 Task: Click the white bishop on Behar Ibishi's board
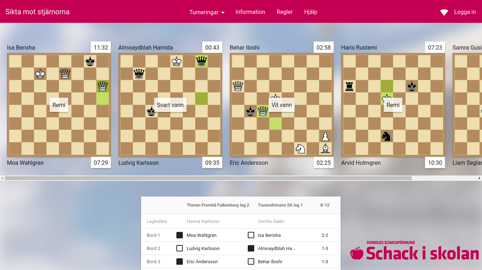point(325,149)
